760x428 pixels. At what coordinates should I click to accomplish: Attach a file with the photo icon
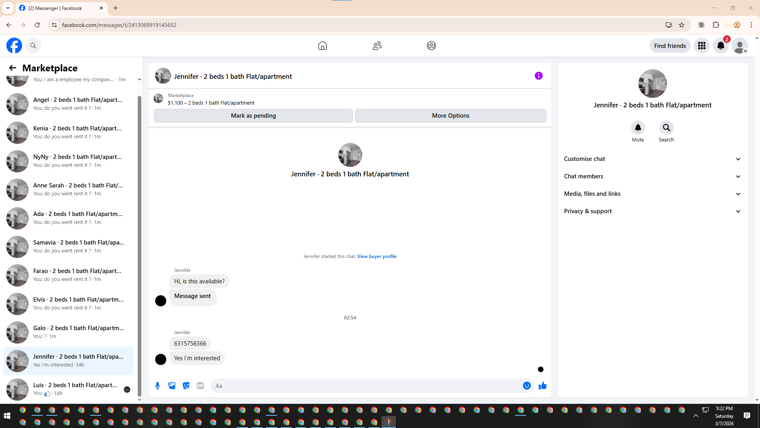click(172, 386)
